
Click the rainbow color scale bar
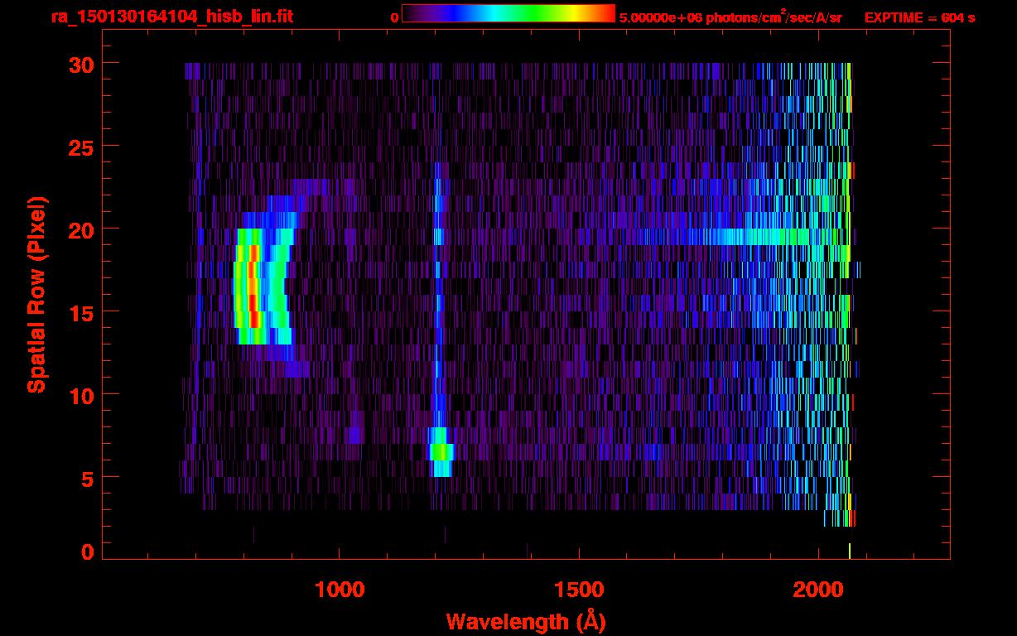pyautogui.click(x=508, y=13)
